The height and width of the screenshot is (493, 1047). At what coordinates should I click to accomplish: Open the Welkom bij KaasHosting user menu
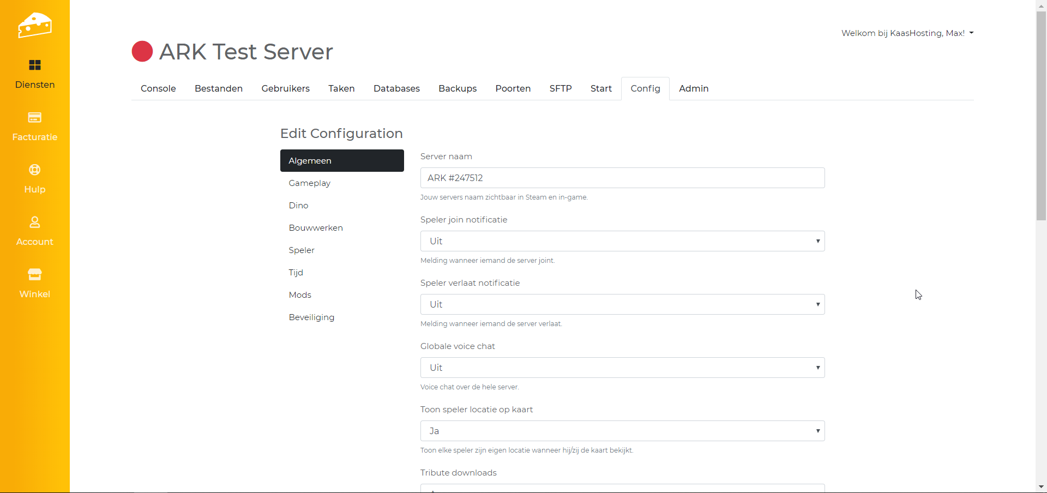click(907, 33)
